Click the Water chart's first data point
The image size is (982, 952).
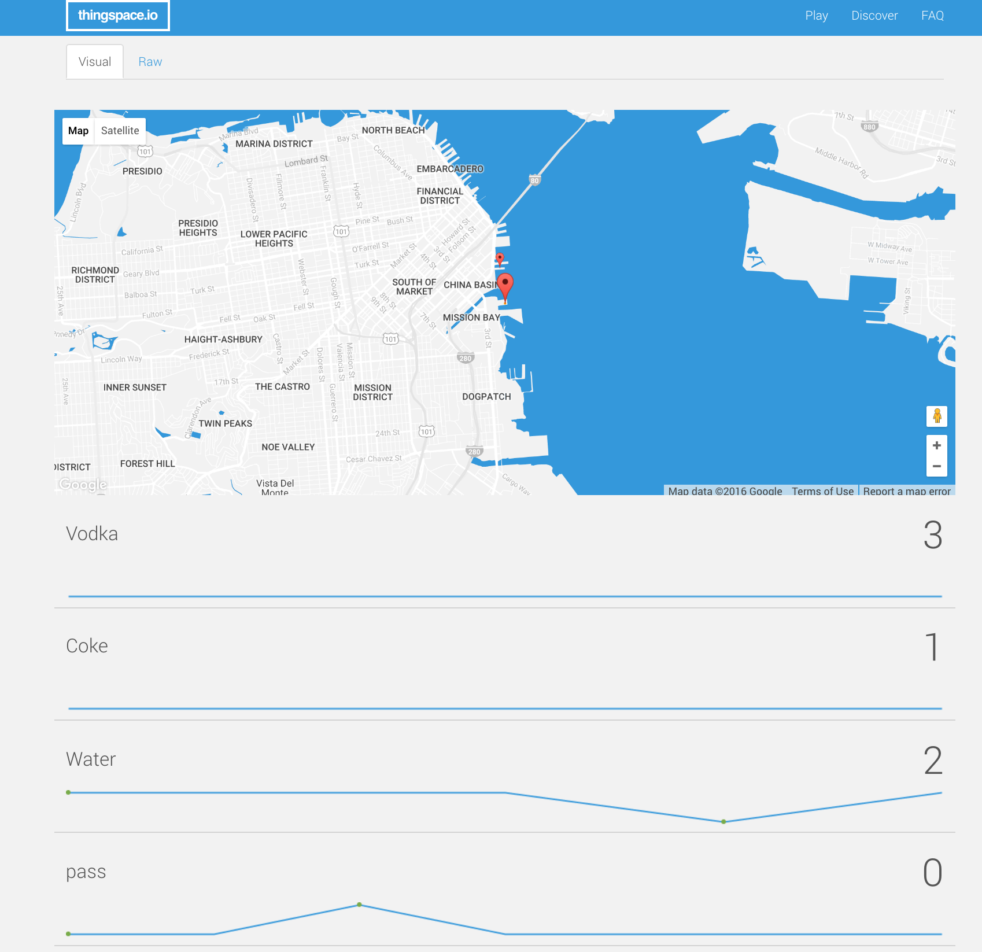point(68,792)
